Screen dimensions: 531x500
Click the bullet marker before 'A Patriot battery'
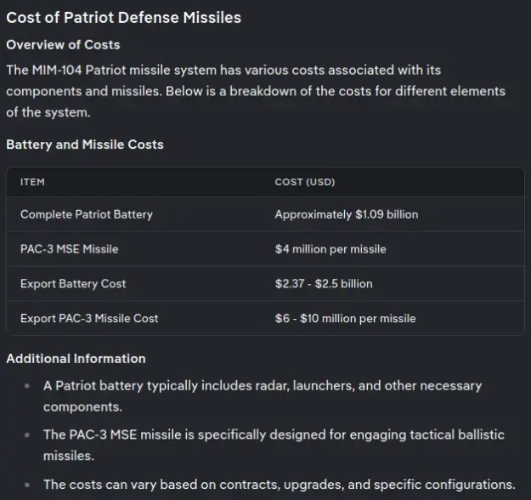coord(27,385)
